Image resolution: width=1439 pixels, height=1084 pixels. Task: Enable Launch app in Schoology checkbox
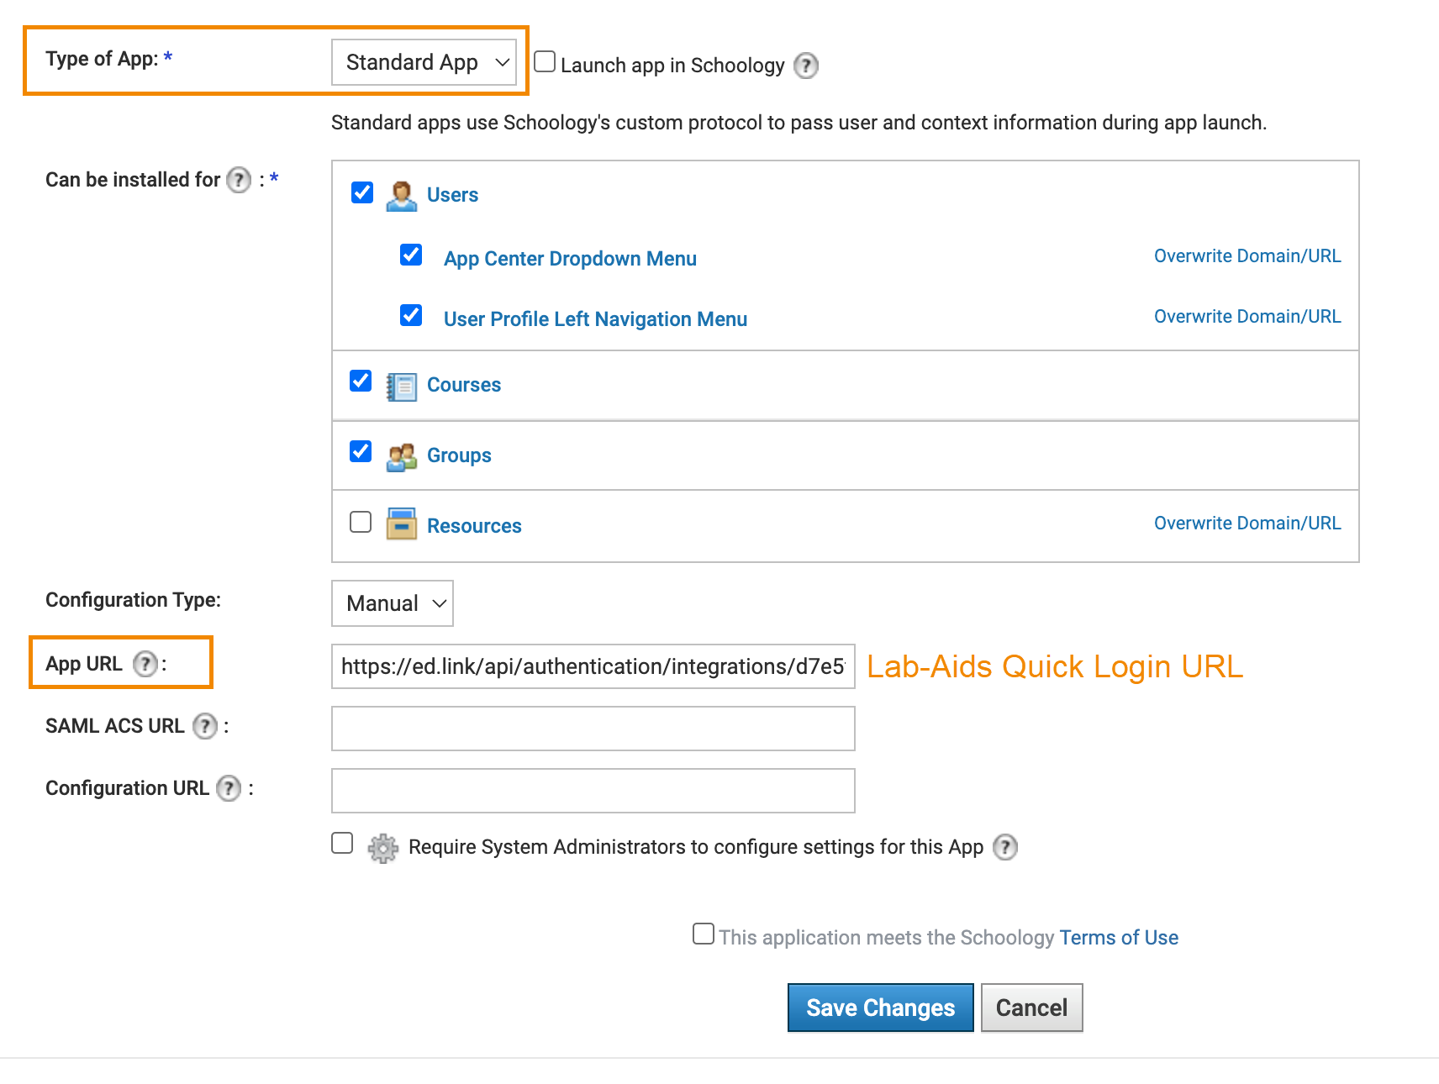[x=545, y=62]
